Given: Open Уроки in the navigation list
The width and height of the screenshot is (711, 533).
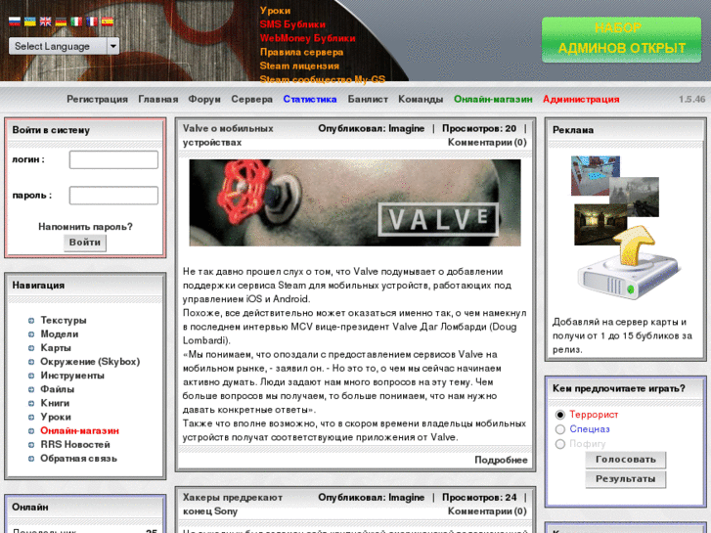Looking at the screenshot, I should tap(56, 417).
